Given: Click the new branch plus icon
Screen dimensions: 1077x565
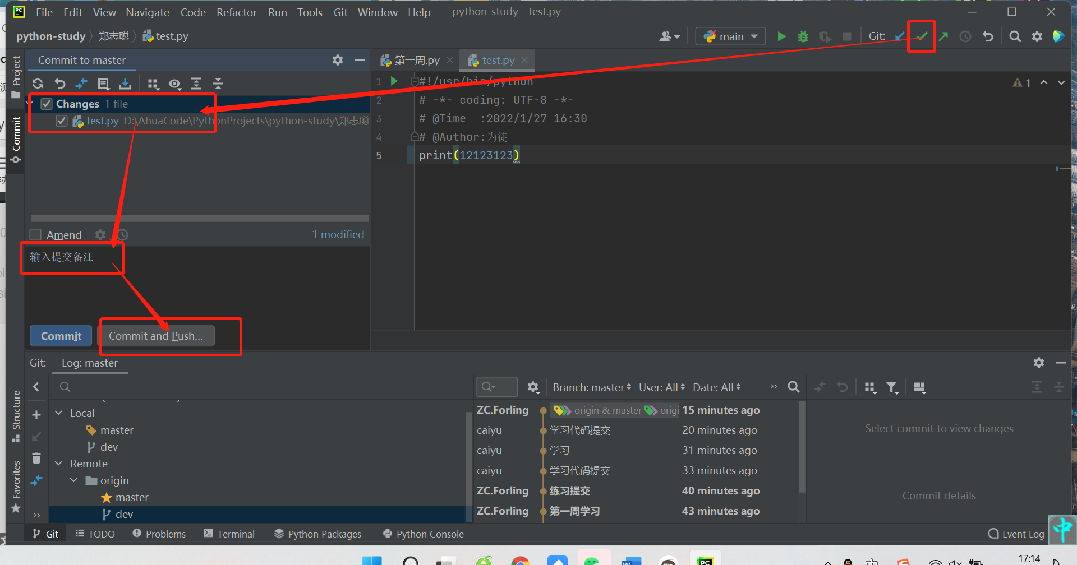Looking at the screenshot, I should [x=36, y=415].
